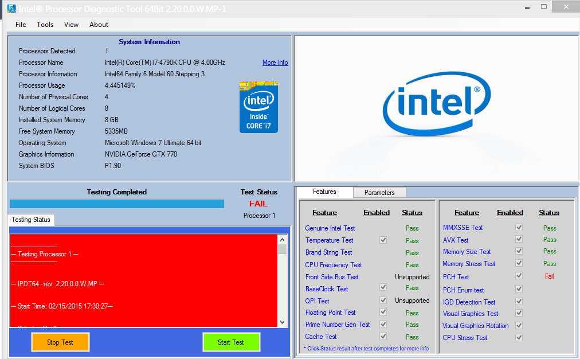Click the testing log scroll up arrow

point(282,239)
